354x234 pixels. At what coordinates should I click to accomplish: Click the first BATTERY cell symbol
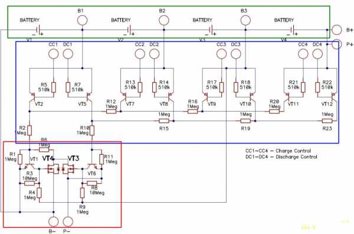pyautogui.click(x=39, y=30)
